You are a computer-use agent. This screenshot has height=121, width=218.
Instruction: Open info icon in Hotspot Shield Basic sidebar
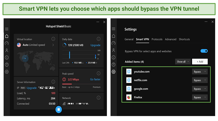tap(7, 57)
